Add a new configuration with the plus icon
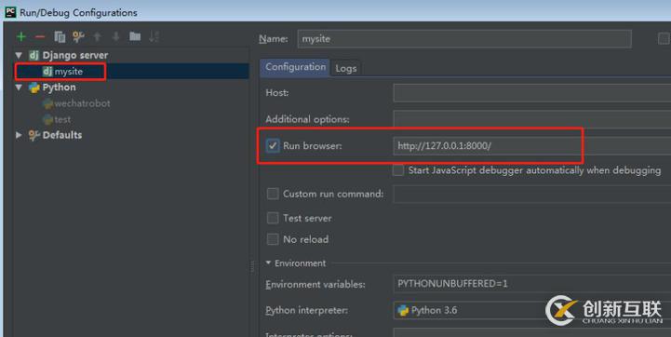 pyautogui.click(x=21, y=37)
